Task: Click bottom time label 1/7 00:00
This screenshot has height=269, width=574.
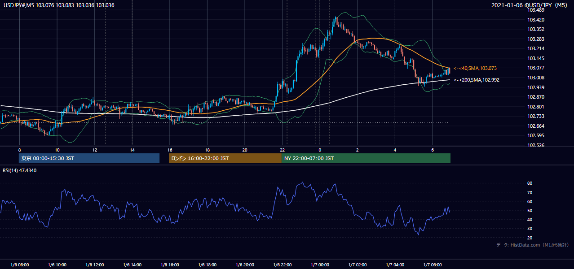Action: [320, 265]
